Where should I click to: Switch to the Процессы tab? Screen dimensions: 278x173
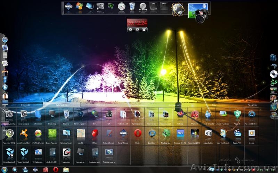click(252, 104)
